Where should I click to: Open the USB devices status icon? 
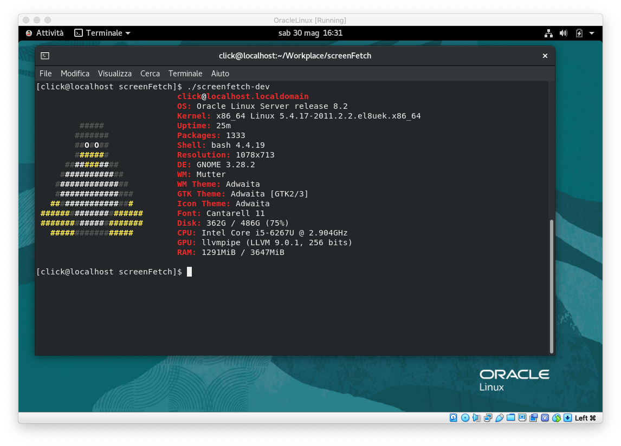(500, 418)
